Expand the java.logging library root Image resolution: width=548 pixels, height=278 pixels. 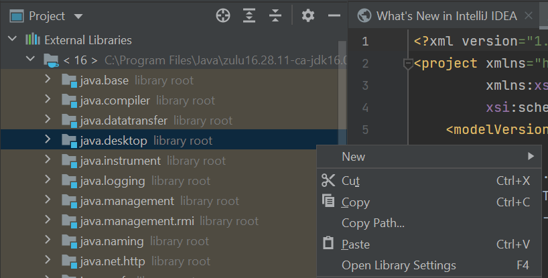click(48, 180)
